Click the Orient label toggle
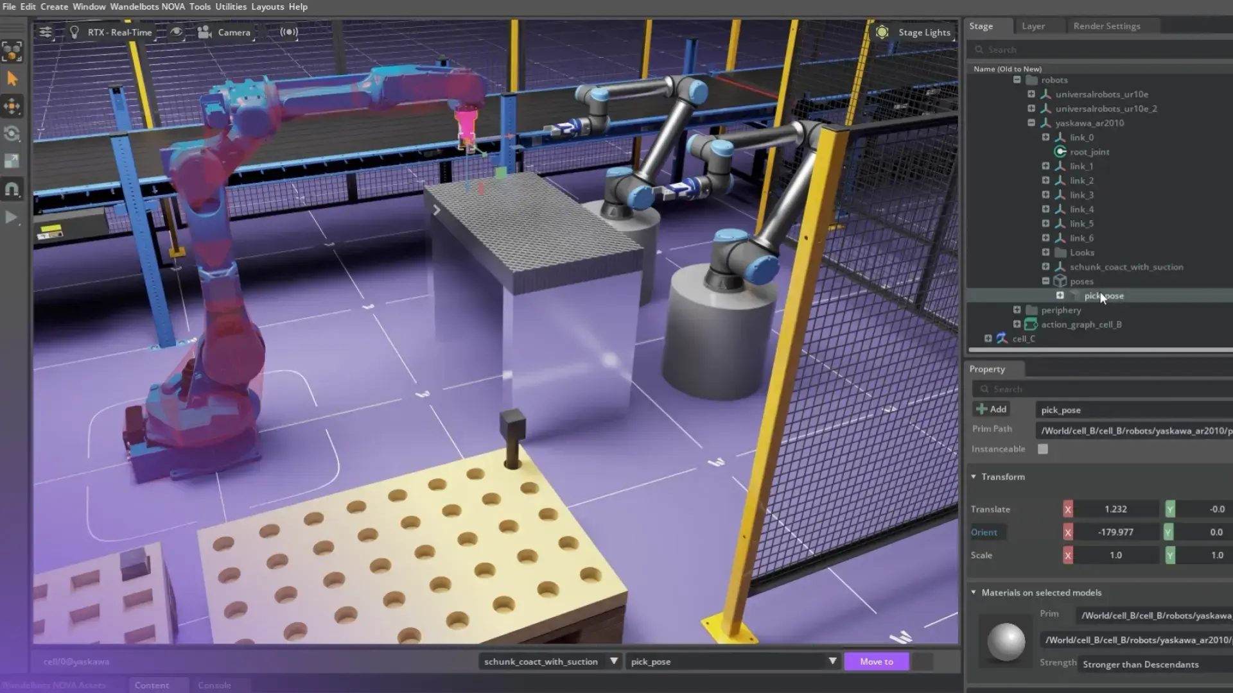This screenshot has width=1233, height=693. pos(984,532)
